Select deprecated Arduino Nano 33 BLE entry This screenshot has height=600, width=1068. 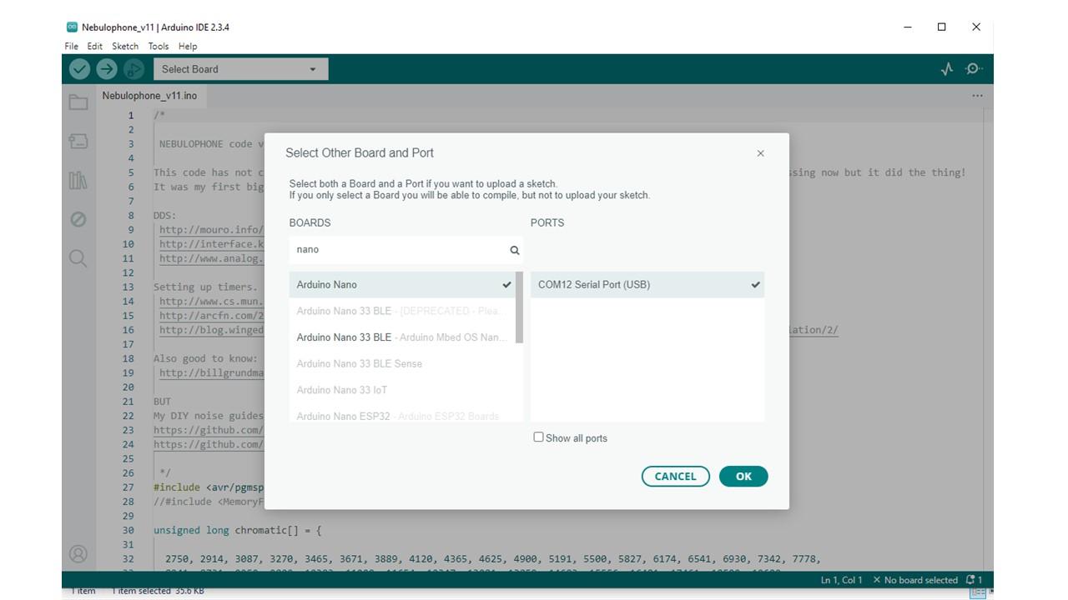[x=403, y=311]
